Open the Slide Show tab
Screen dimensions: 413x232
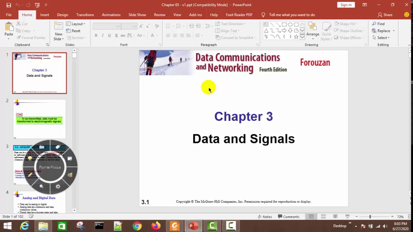click(x=137, y=15)
